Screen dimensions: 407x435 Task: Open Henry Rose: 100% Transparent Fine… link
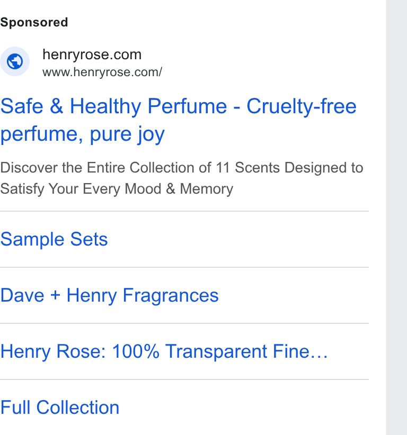164,351
